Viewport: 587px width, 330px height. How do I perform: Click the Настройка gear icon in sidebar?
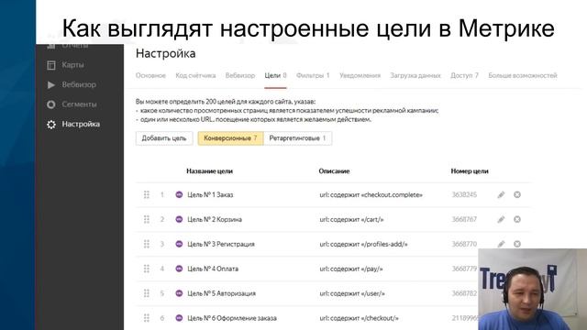(51, 125)
